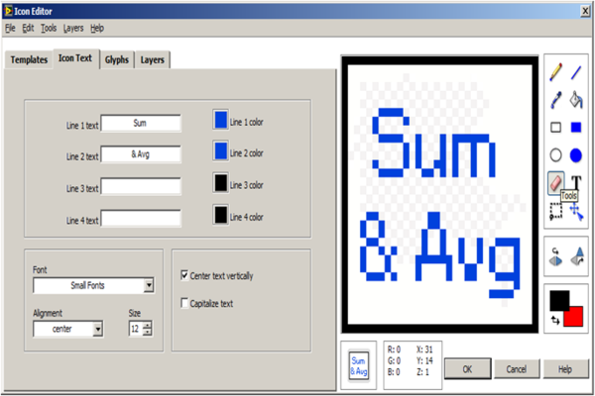Choose the hollow Rectangle tool
The image size is (595, 396).
click(555, 128)
